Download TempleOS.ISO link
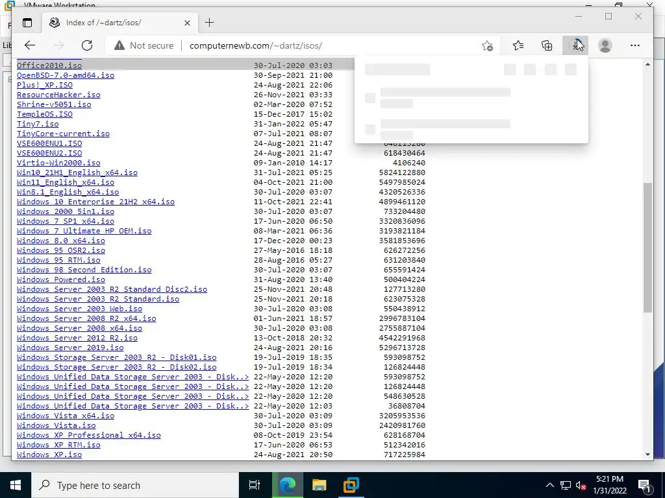Viewport: 665px width, 498px height. pos(45,114)
